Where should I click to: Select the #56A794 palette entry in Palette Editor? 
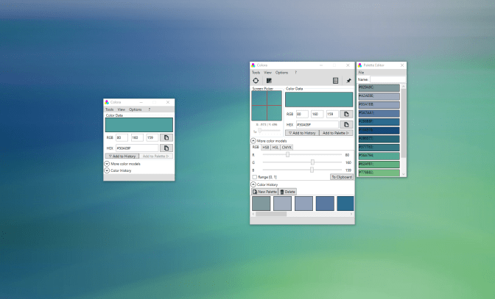pos(379,156)
